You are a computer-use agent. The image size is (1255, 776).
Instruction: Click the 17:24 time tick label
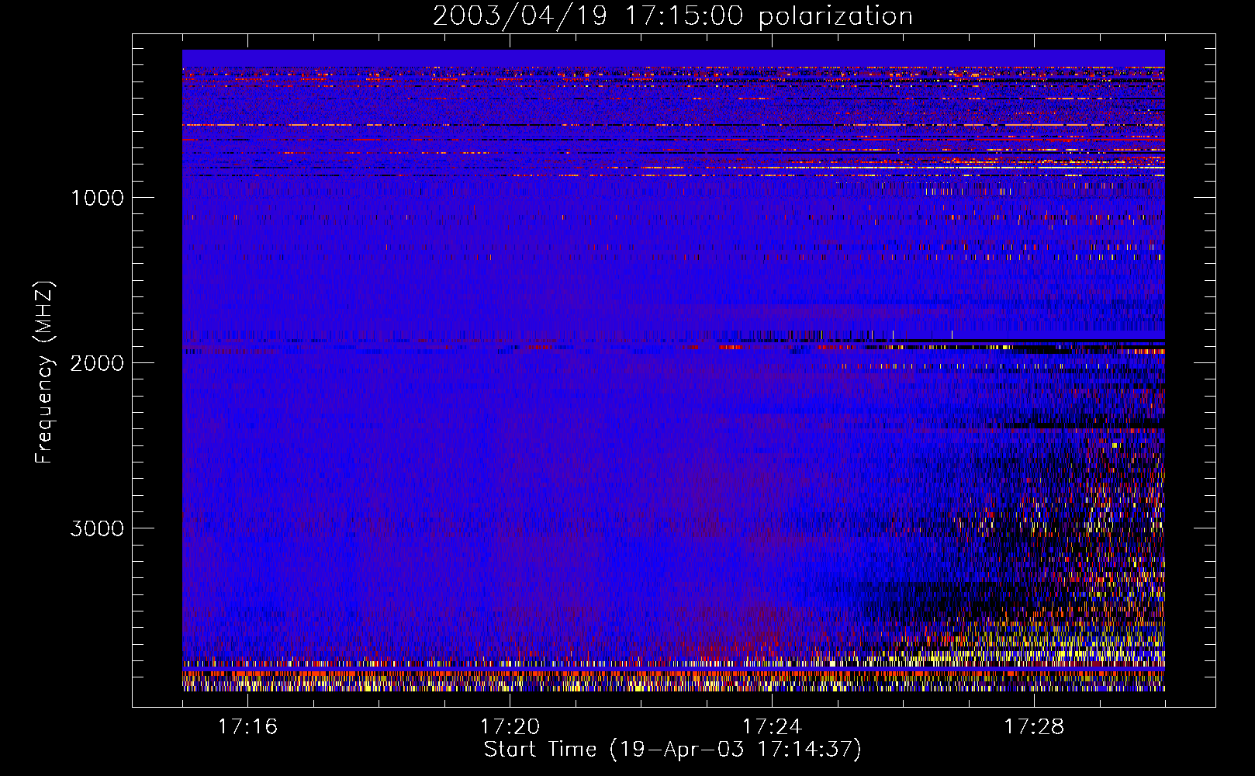[772, 727]
